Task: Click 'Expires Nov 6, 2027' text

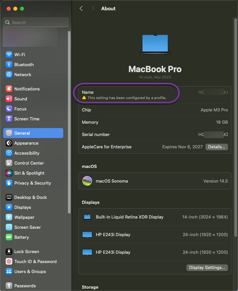Action: click(x=182, y=147)
